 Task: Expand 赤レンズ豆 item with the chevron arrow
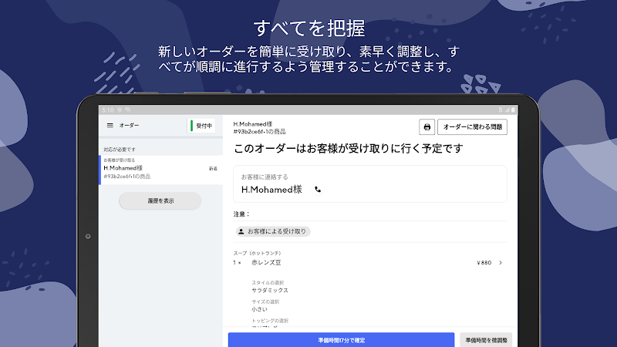[x=501, y=263]
